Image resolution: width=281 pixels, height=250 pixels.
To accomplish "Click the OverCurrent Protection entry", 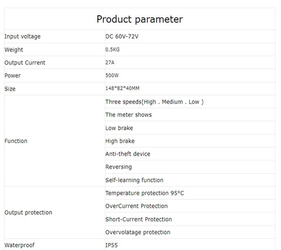I will coord(136,206).
